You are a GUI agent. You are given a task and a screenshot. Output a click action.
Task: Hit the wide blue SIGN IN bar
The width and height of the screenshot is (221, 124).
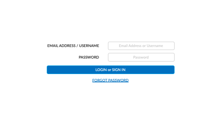click(x=110, y=70)
